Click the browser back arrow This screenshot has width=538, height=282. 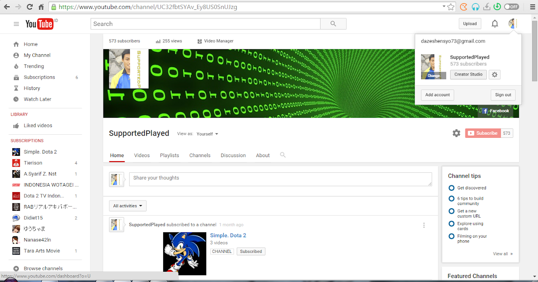(6, 7)
